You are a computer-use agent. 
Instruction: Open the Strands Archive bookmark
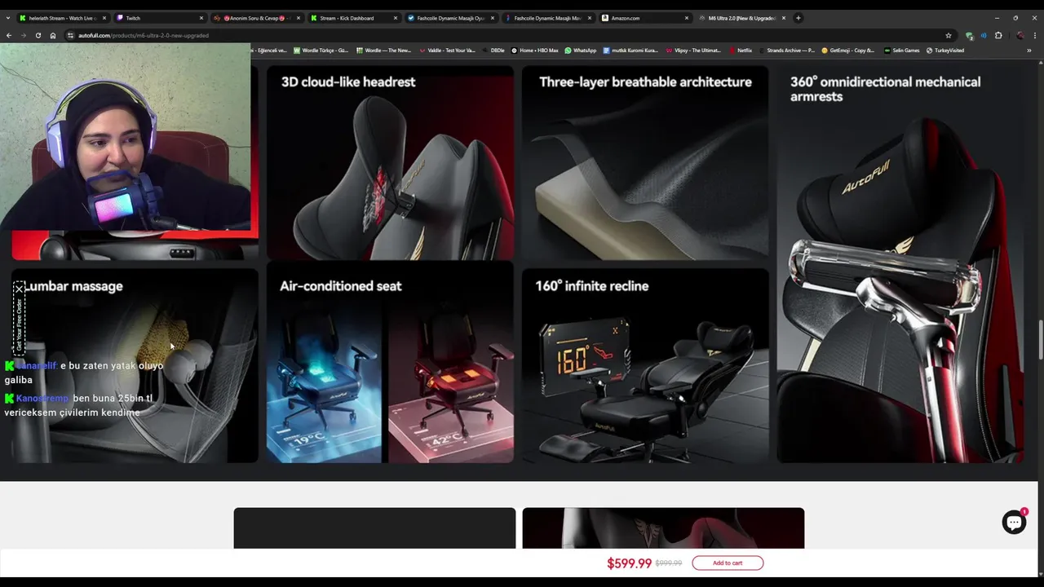pyautogui.click(x=787, y=51)
